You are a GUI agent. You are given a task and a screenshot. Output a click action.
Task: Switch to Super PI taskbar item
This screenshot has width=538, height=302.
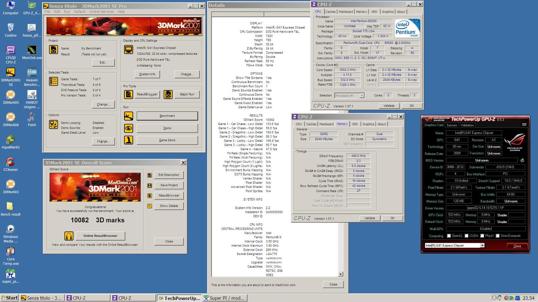coord(225,298)
